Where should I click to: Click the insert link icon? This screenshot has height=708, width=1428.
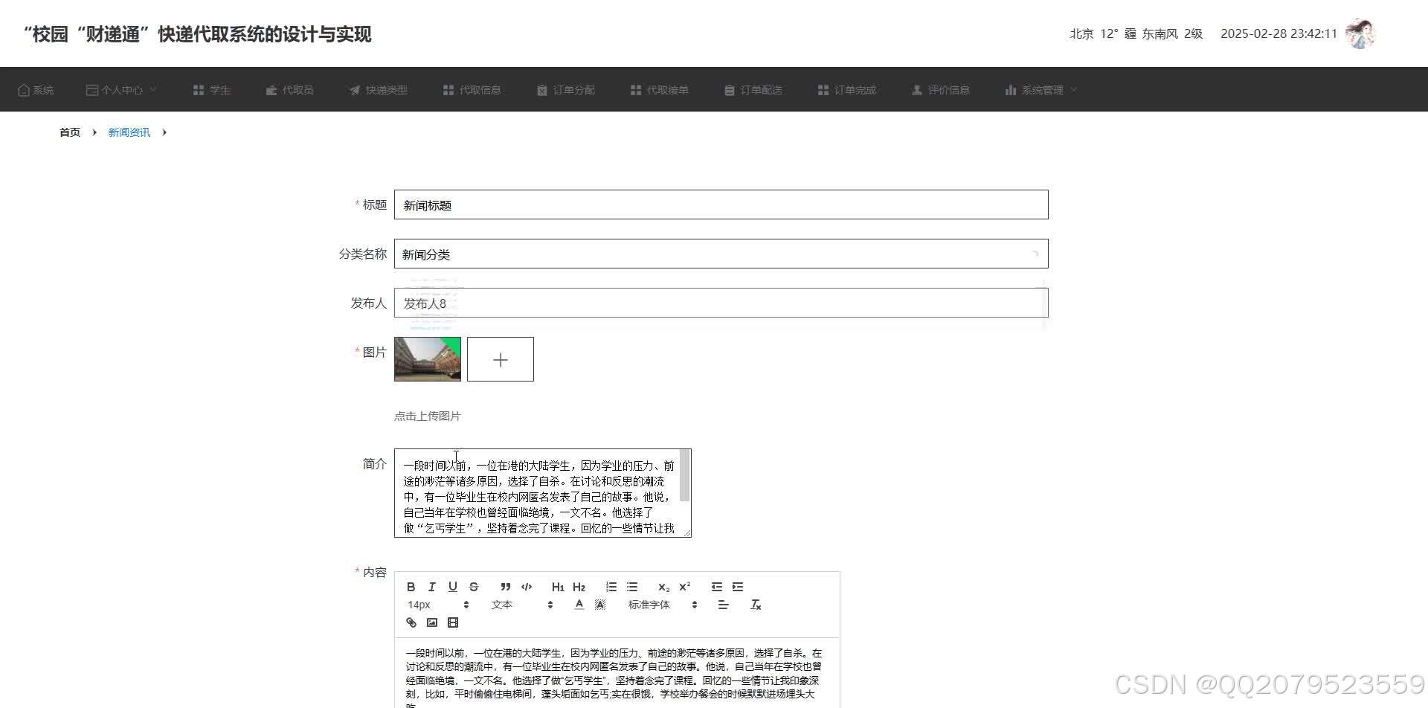pyautogui.click(x=411, y=622)
